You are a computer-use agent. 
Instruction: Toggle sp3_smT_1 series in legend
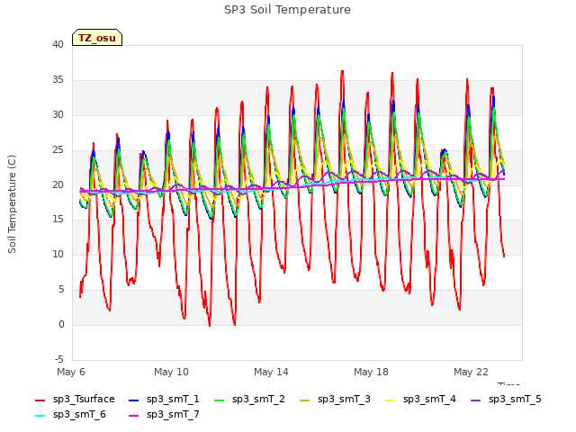click(x=164, y=400)
